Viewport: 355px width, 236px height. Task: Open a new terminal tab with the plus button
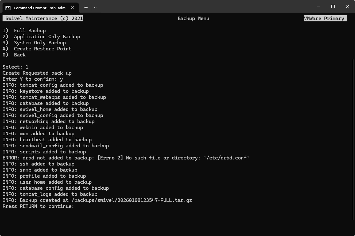tap(86, 8)
